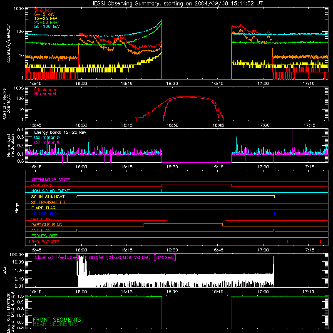Click the 17:00 tick label under particle plot
This screenshot has height=333, width=333.
[x=263, y=125]
